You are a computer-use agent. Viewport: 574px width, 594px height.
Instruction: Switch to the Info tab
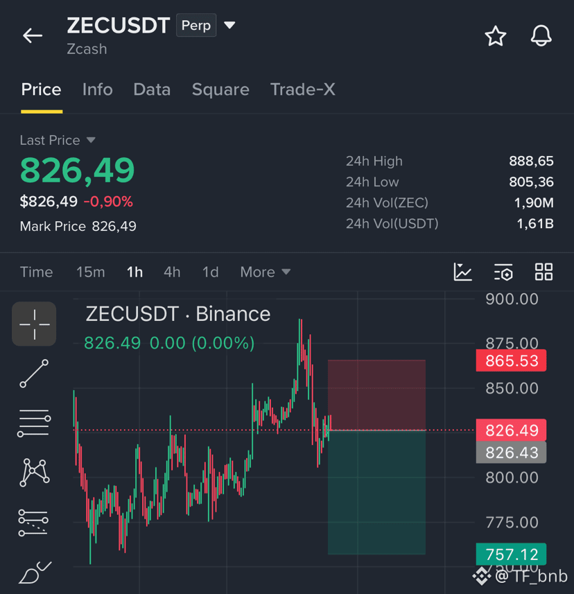pyautogui.click(x=97, y=90)
